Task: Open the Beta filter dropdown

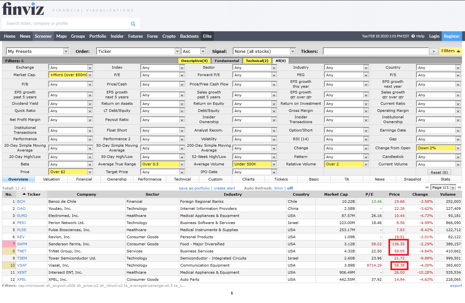Action: coord(71,164)
